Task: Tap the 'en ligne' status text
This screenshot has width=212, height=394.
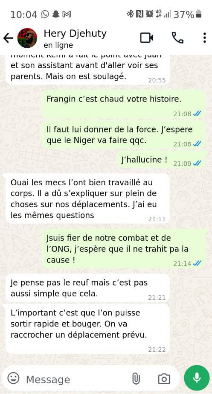Action: (x=58, y=45)
